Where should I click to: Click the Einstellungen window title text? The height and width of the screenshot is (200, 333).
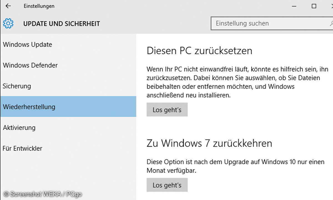39,6
